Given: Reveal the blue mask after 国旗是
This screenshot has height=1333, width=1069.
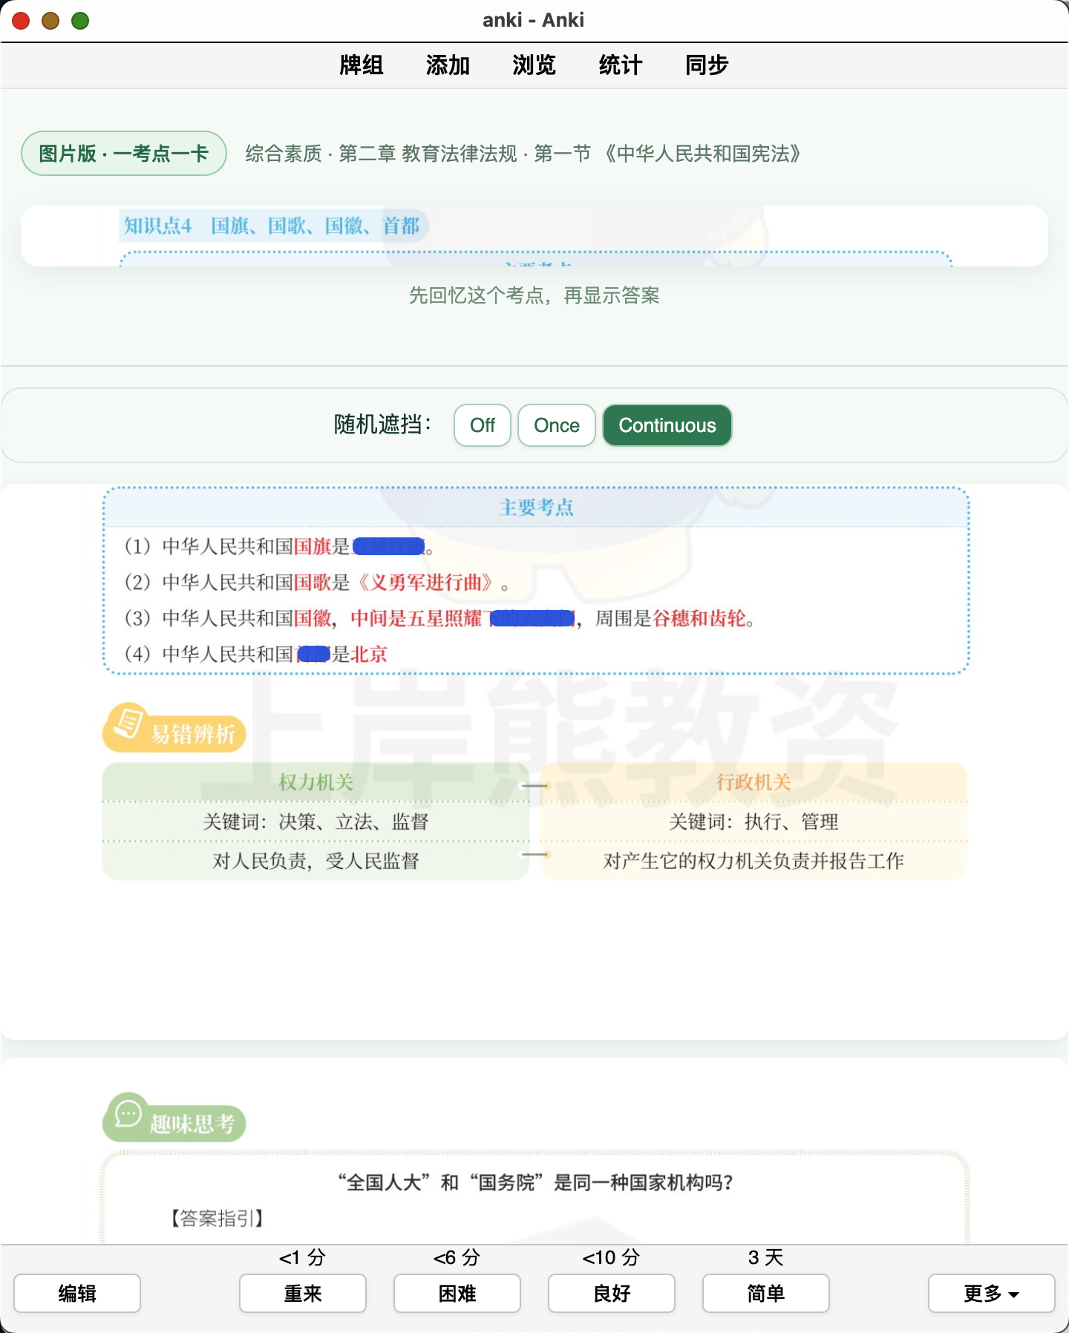Looking at the screenshot, I should pos(388,547).
